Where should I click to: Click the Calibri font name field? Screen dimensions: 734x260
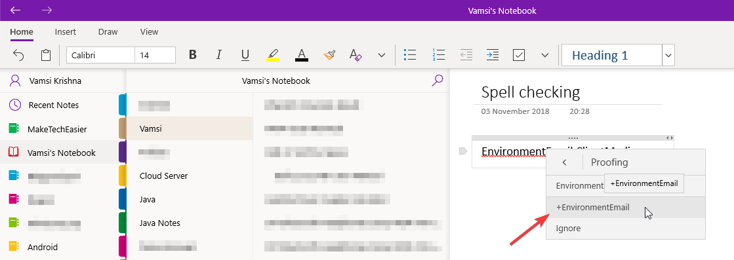point(100,55)
